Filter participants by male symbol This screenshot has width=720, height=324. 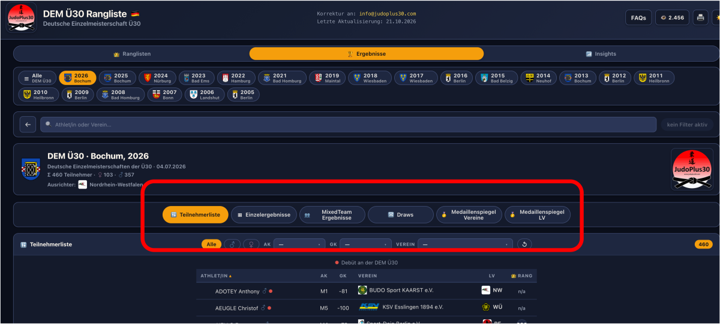[x=232, y=244]
